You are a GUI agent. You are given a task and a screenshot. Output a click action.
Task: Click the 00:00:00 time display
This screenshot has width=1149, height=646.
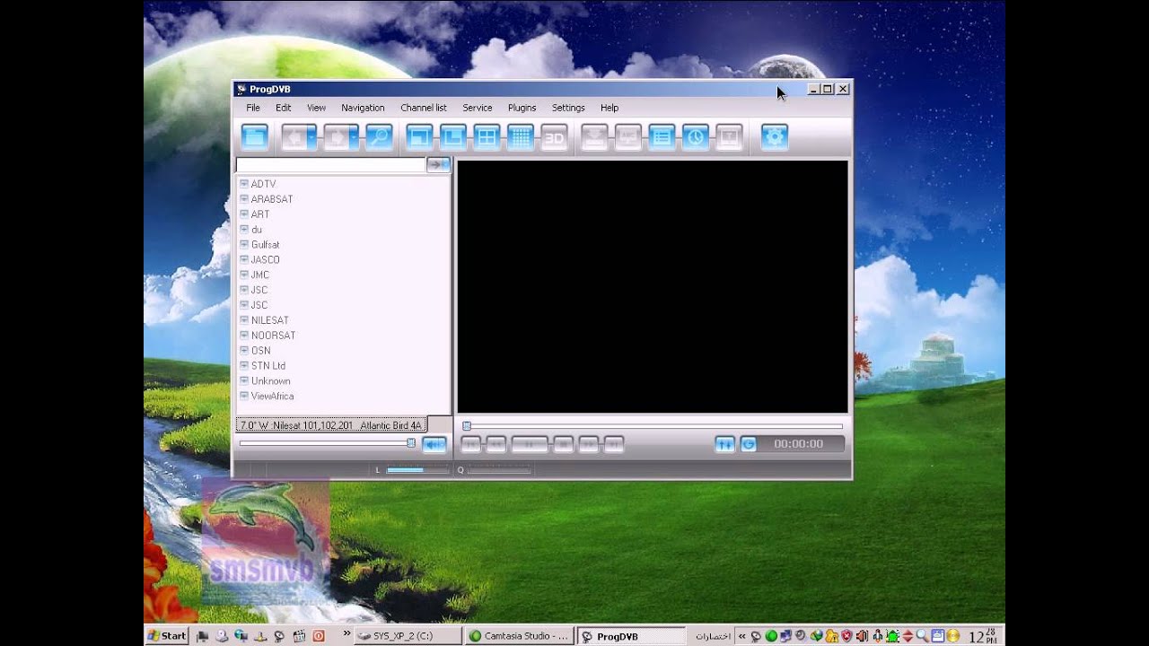799,444
